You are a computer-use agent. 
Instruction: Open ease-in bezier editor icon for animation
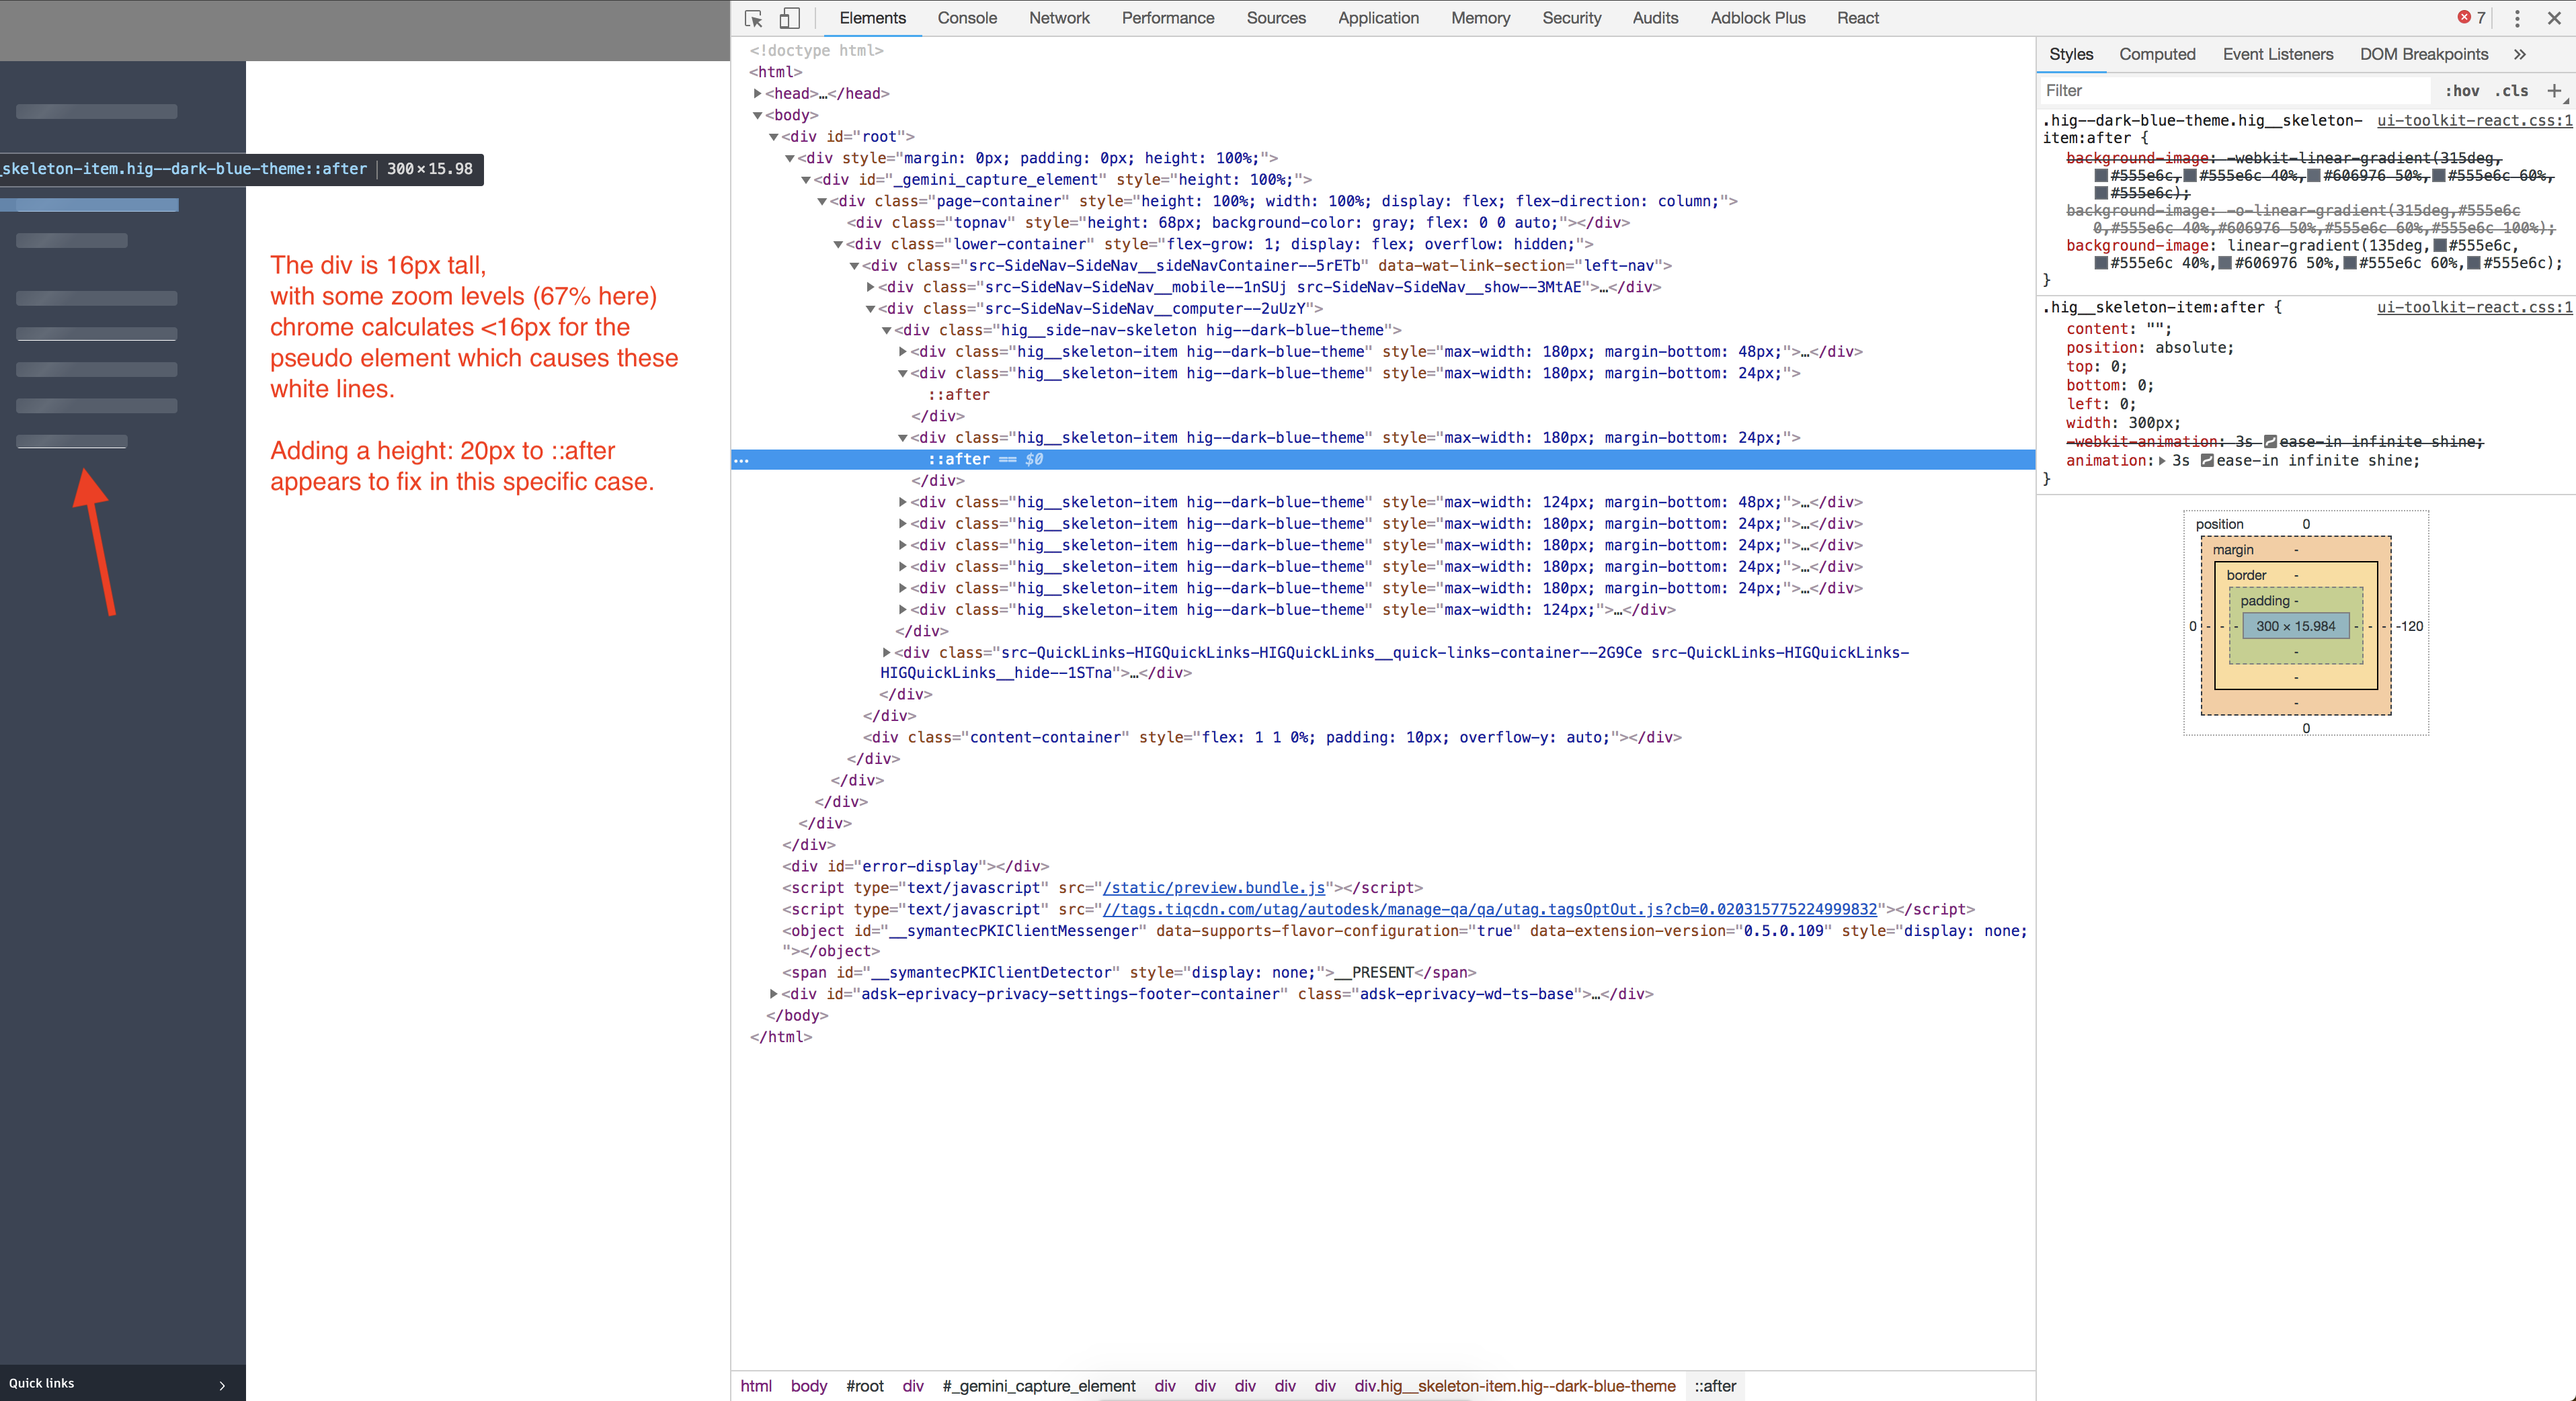tap(2206, 461)
